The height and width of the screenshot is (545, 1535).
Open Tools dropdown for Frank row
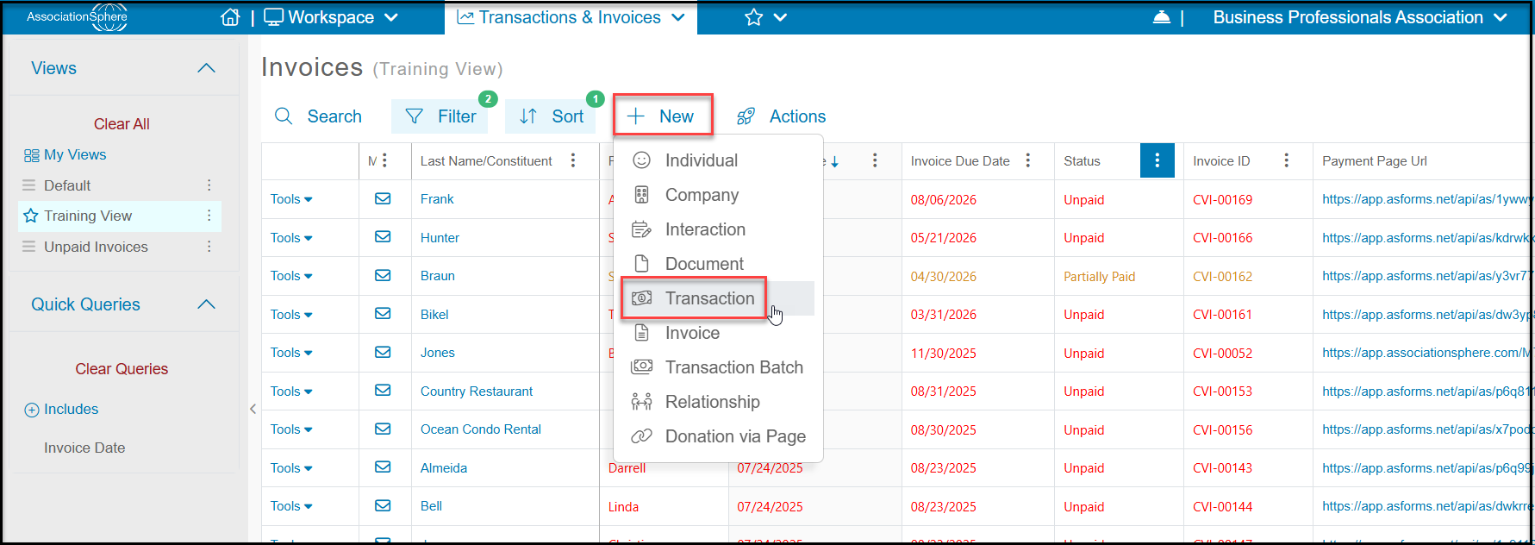tap(291, 199)
